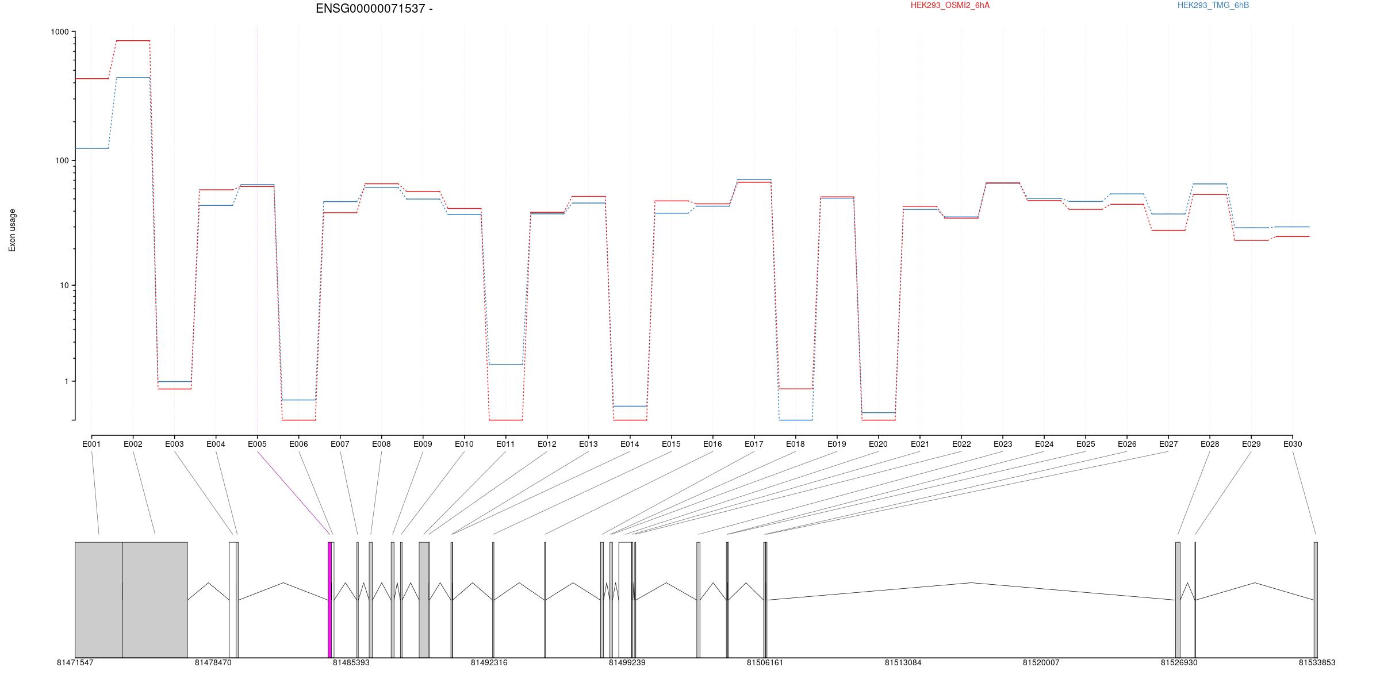Click exon label E002
1380x690 pixels.
coord(133,444)
